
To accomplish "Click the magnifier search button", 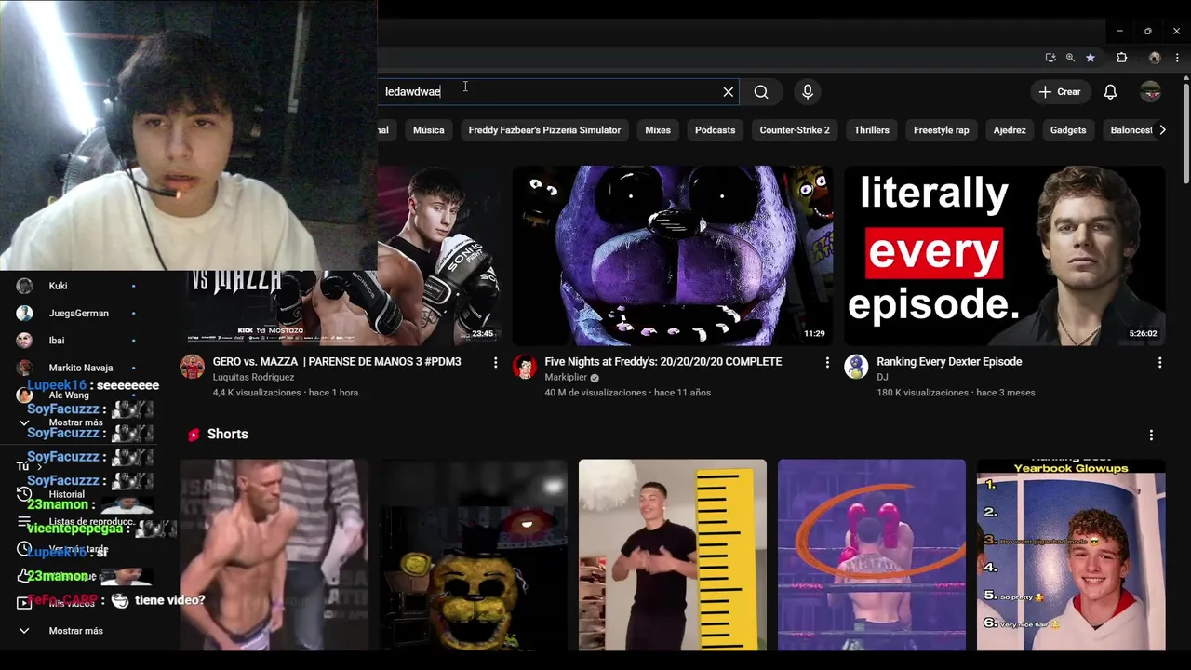I will (x=761, y=91).
